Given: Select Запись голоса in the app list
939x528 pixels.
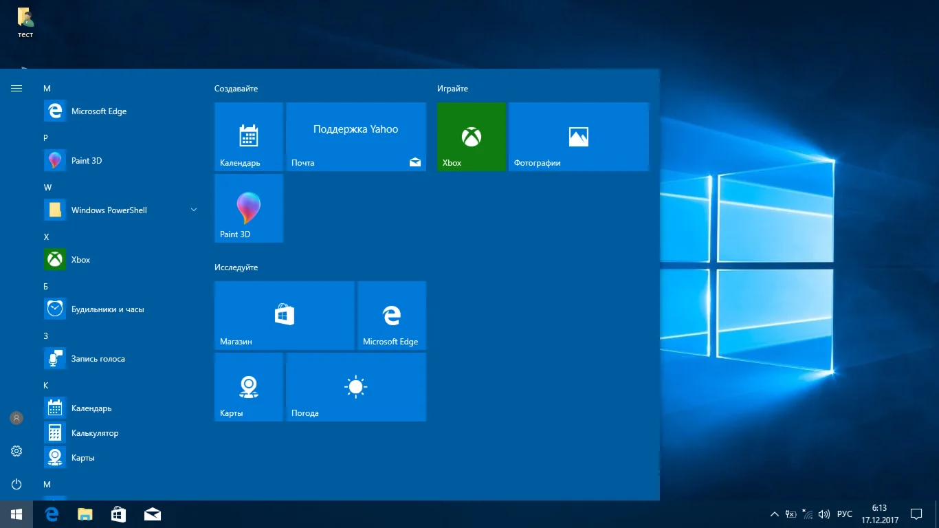Looking at the screenshot, I should (98, 359).
